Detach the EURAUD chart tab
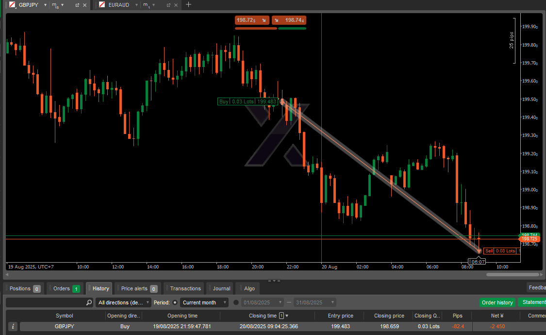The image size is (546, 335). (168, 5)
